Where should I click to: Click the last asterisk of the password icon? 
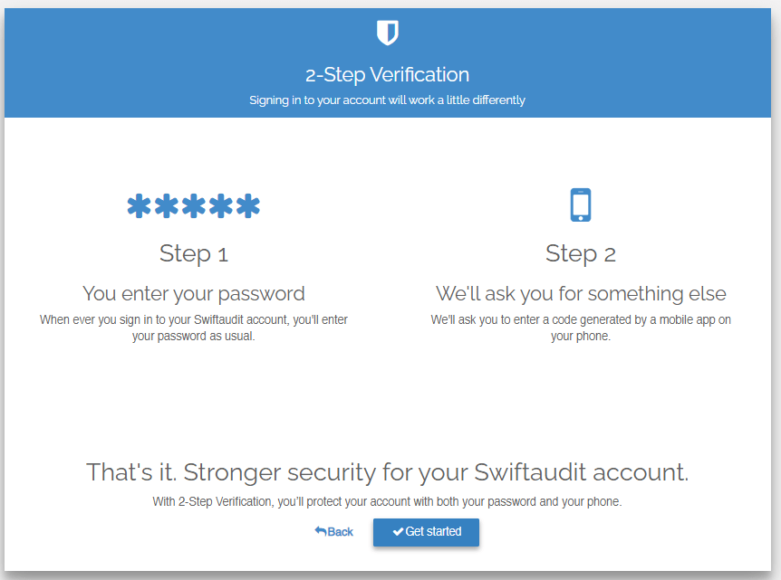(x=248, y=206)
